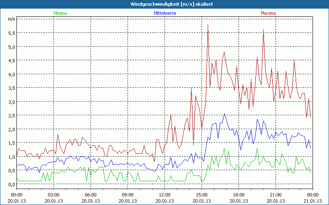
Task: Click the chart title Windgeschwindigkeit [m/s] skaliert
Action: [164, 4]
